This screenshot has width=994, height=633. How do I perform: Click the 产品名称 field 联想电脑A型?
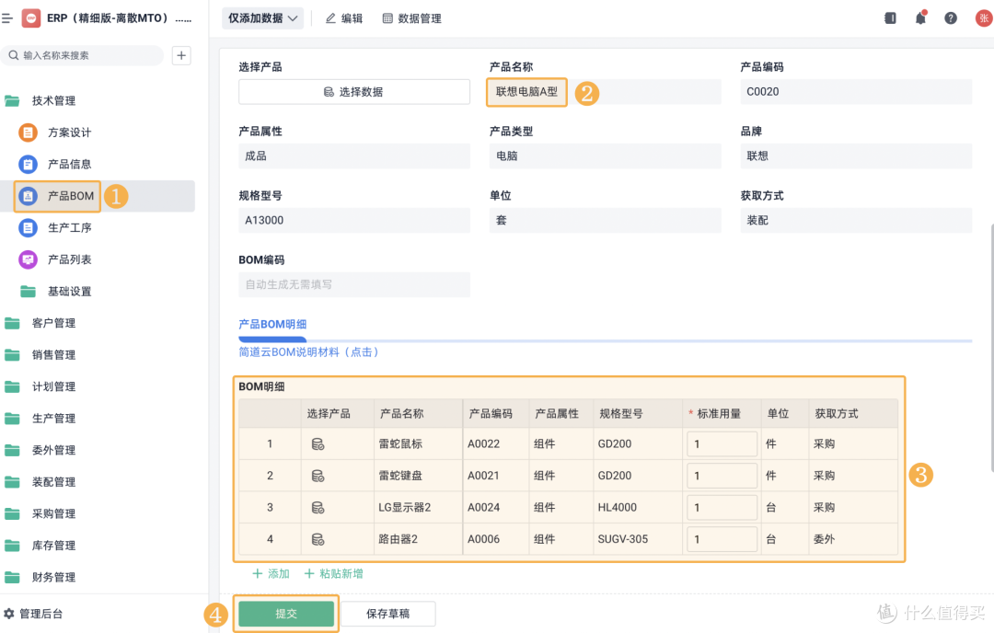point(604,92)
